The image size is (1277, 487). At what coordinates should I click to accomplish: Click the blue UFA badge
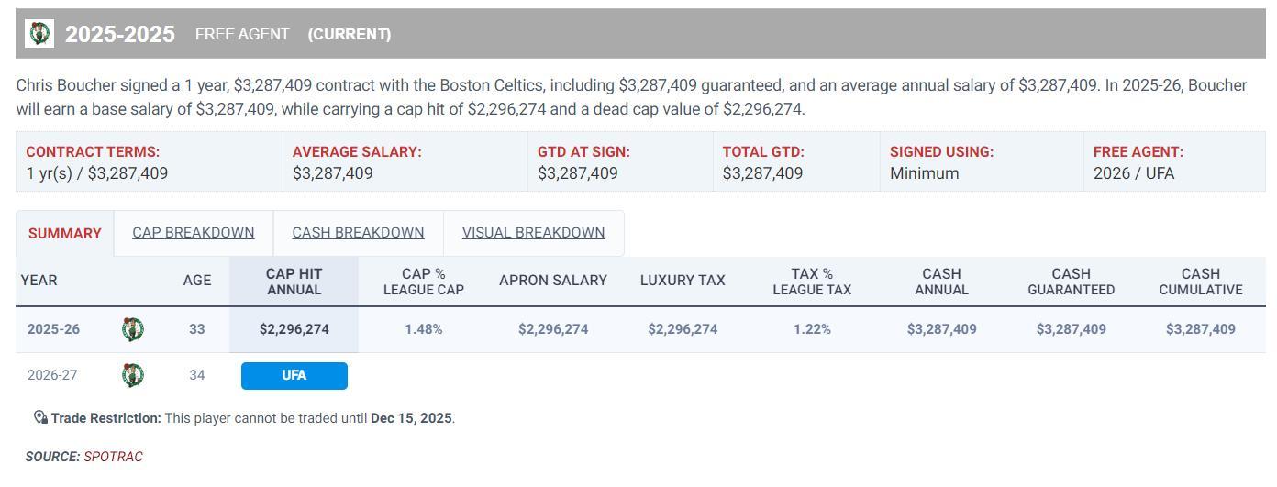pyautogui.click(x=294, y=376)
